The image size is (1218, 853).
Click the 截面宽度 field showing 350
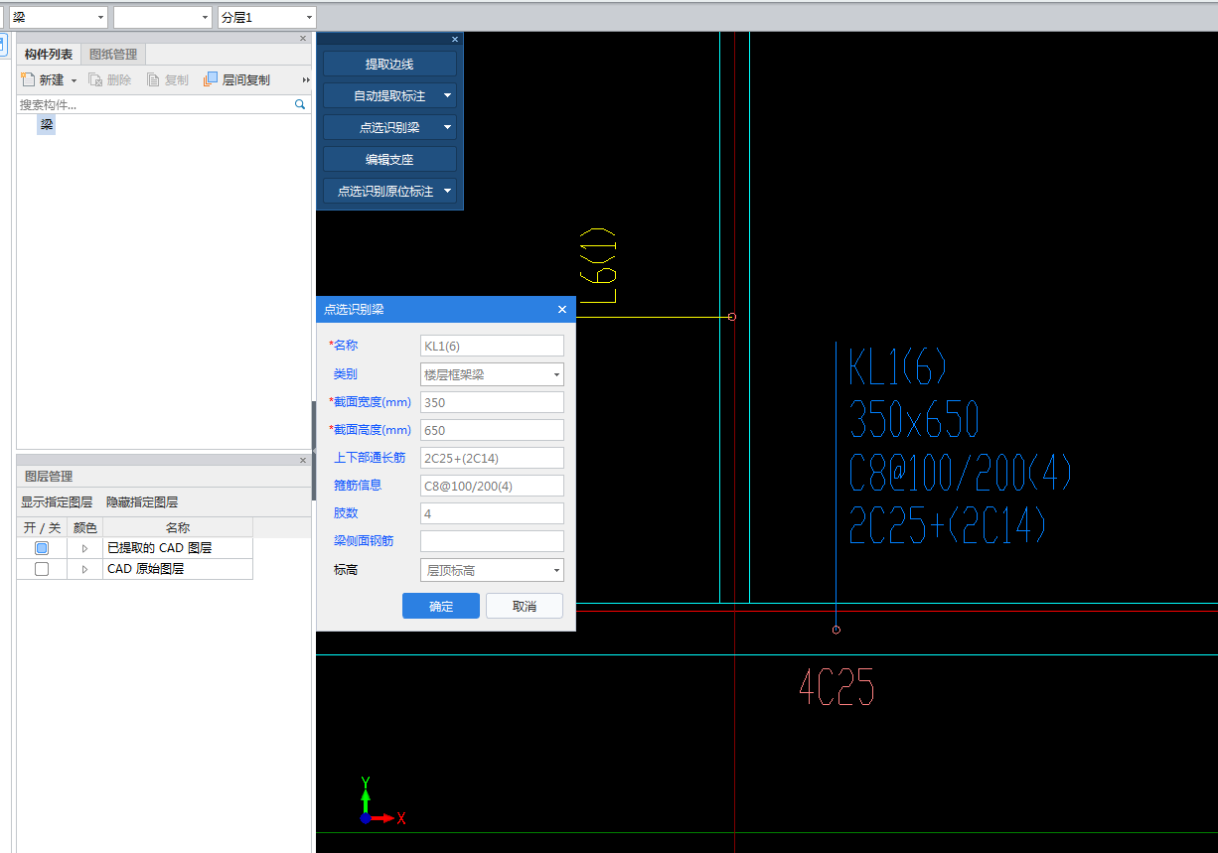point(492,402)
